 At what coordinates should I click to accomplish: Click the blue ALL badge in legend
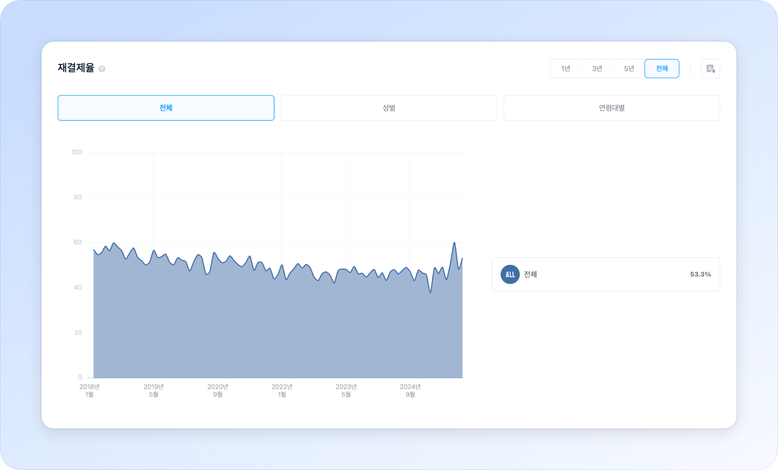tap(510, 274)
